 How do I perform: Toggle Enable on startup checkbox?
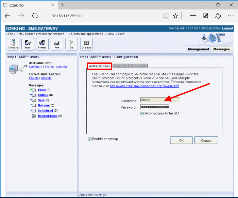point(90,139)
